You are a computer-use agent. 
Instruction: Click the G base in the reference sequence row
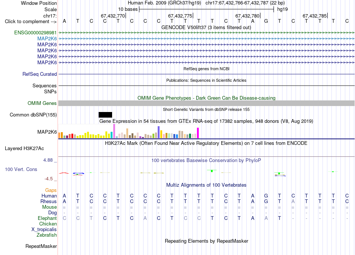click(x=266, y=21)
